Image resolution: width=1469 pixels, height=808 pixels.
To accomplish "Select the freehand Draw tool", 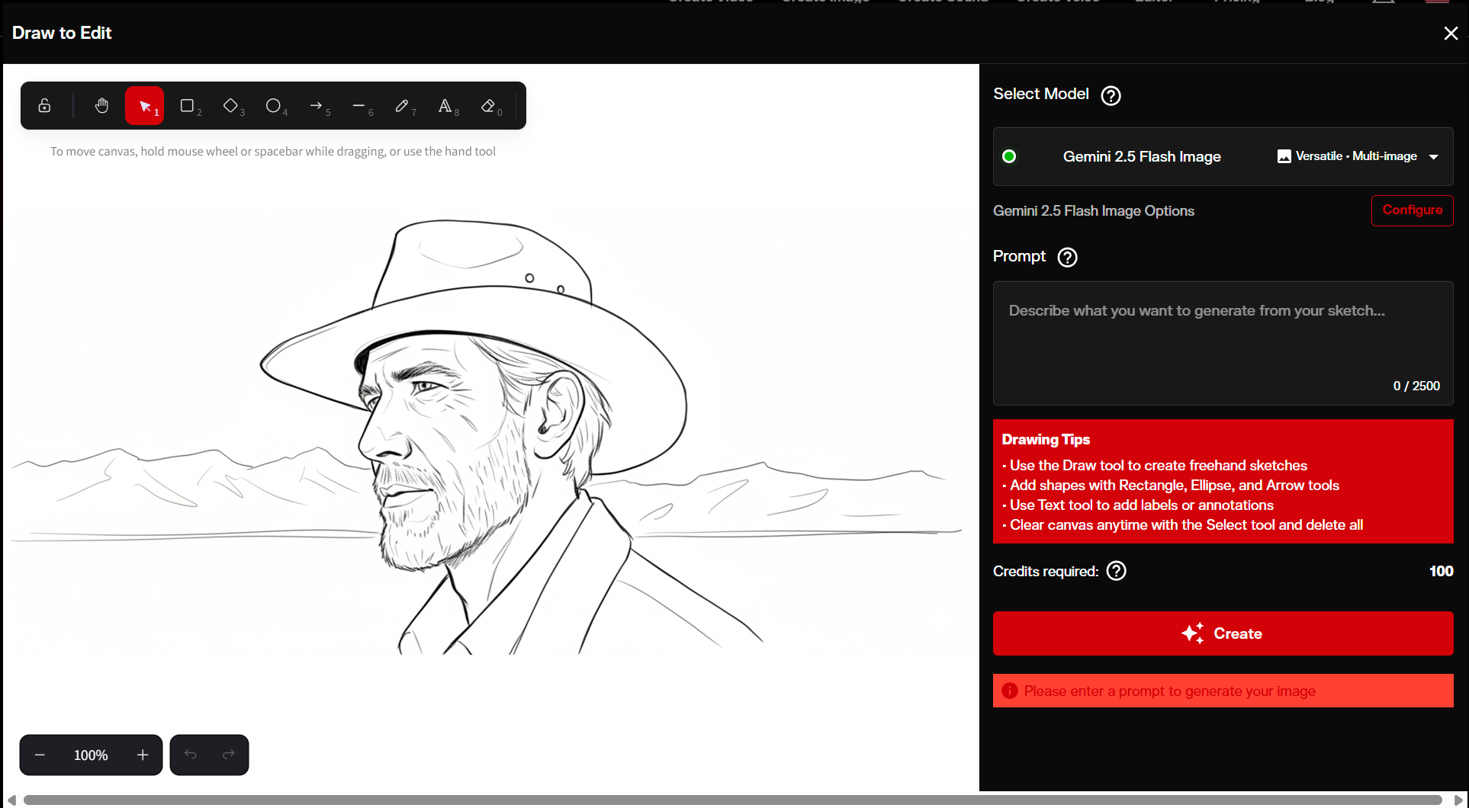I will tap(403, 105).
